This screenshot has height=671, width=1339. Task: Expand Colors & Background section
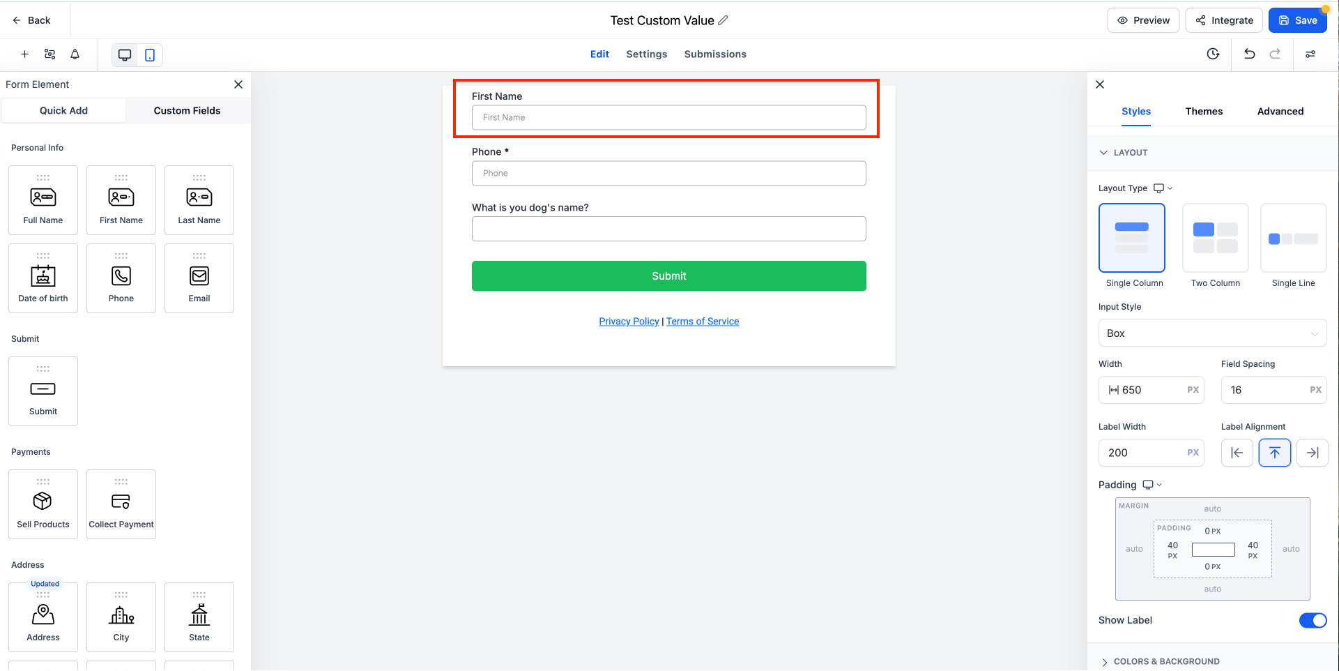pyautogui.click(x=1166, y=661)
